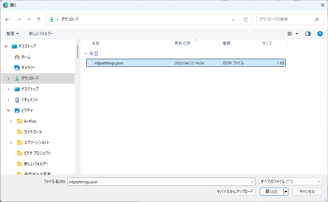Click the Back navigation arrow

point(7,19)
